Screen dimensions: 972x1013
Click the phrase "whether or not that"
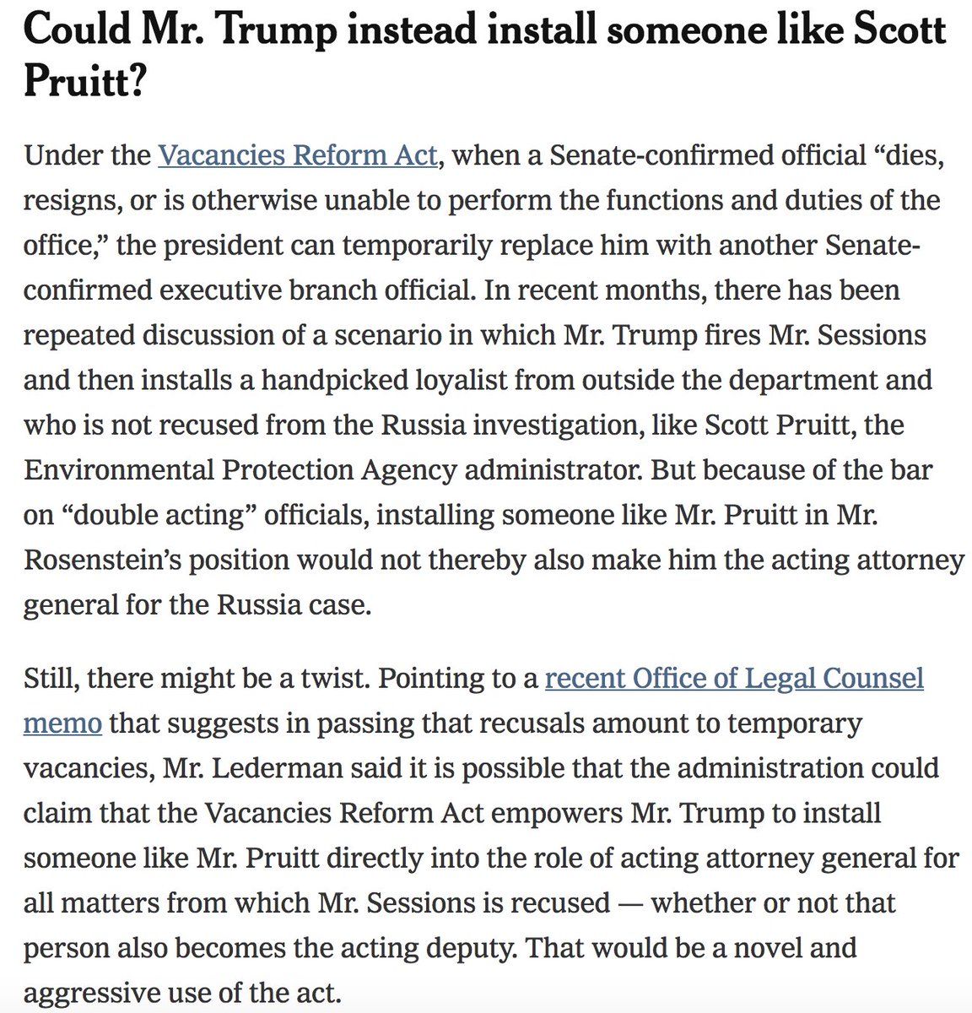773,902
